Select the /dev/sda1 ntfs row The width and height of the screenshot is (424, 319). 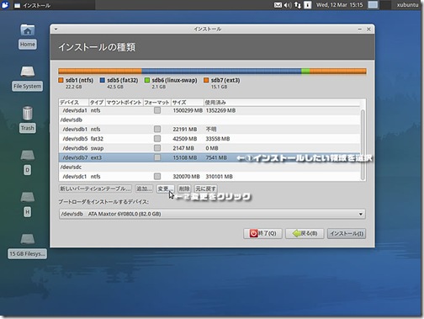(209, 110)
